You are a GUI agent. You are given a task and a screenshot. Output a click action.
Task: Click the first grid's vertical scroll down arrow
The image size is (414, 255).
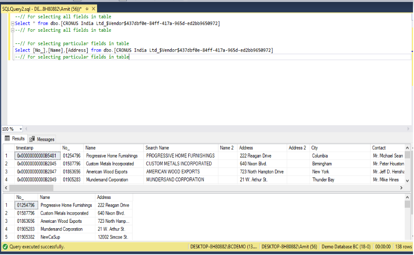[x=407, y=181]
